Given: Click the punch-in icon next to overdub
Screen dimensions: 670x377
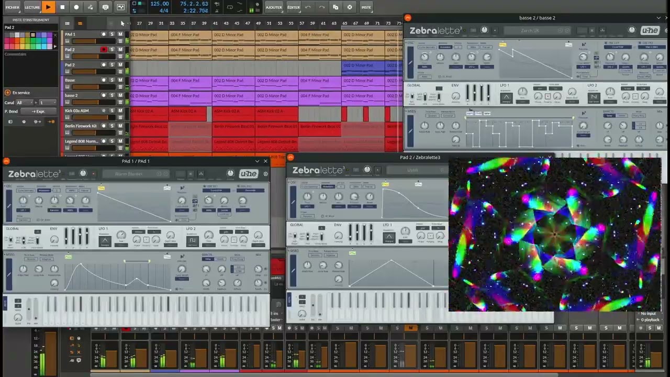Looking at the screenshot, I should click(x=121, y=7).
